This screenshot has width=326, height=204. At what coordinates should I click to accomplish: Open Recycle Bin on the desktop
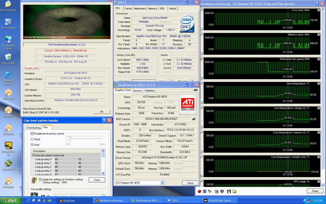(x=8, y=59)
